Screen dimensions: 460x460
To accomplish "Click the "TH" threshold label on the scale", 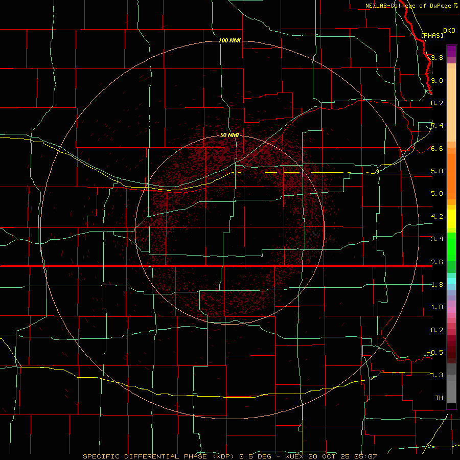I will pyautogui.click(x=439, y=398).
